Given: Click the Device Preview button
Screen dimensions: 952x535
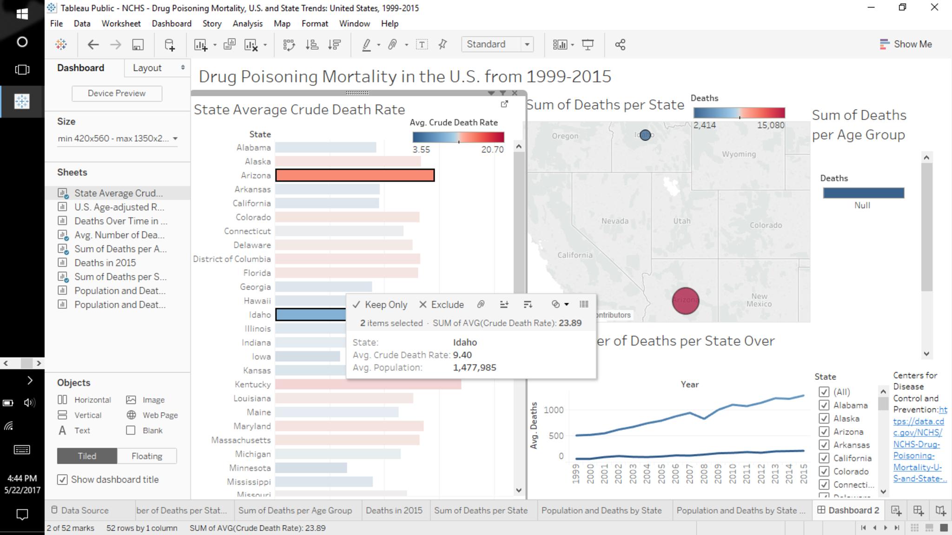Looking at the screenshot, I should [117, 93].
